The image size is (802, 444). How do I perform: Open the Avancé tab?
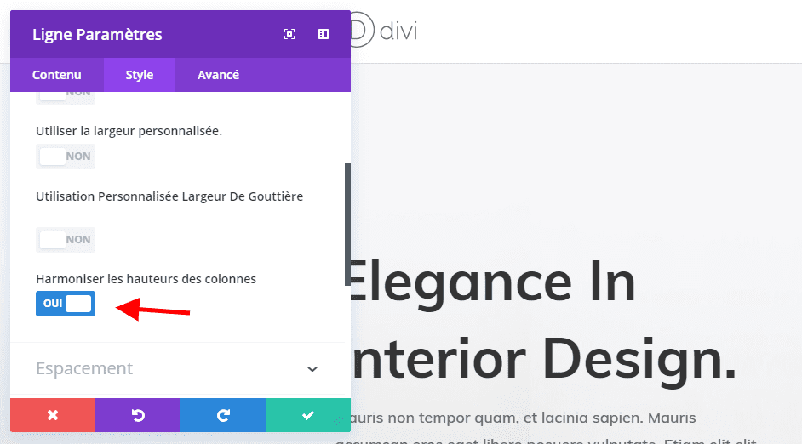coord(218,75)
